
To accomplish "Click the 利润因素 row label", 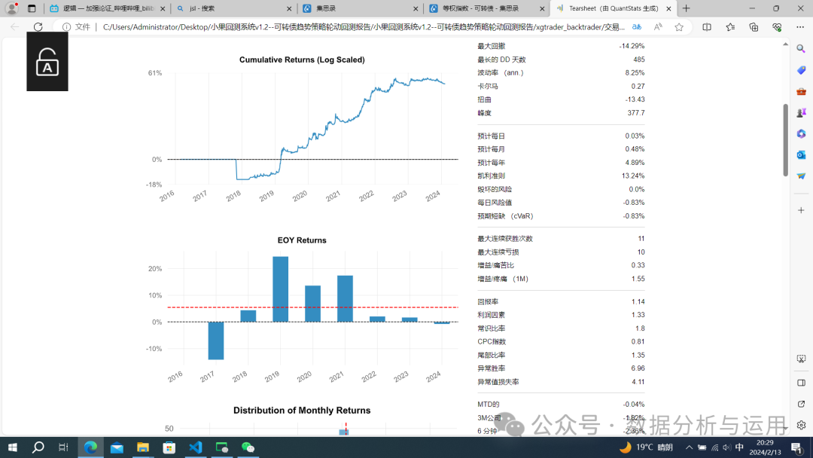I will pos(491,315).
